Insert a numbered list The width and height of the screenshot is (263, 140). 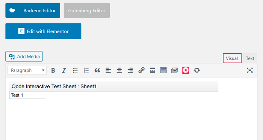[x=86, y=70]
